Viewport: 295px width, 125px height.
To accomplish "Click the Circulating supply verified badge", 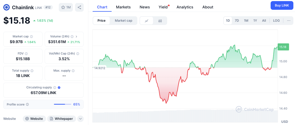I will (59, 88).
